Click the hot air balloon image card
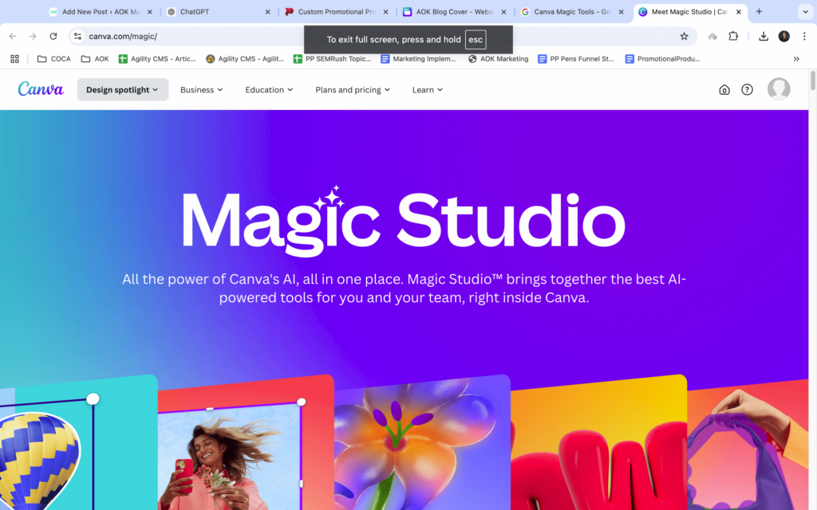The height and width of the screenshot is (510, 817). click(78, 442)
